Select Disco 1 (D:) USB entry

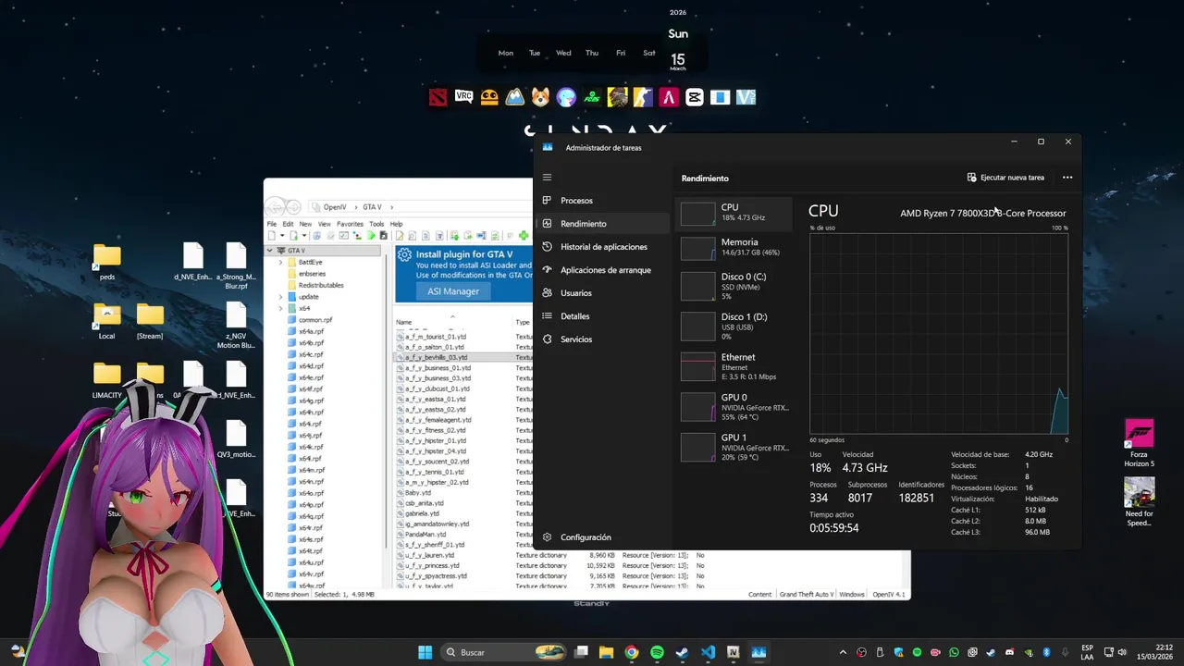click(734, 326)
